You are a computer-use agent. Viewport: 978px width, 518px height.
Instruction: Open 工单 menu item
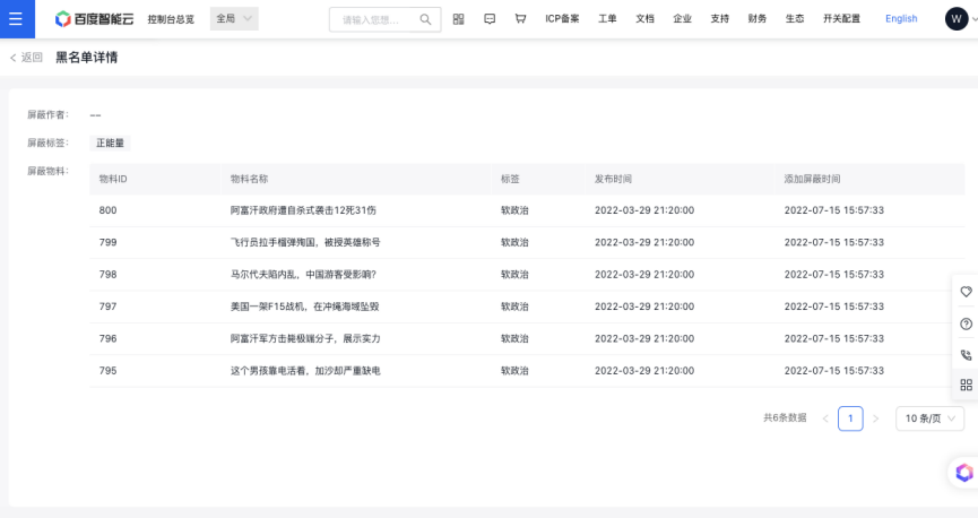pyautogui.click(x=607, y=18)
